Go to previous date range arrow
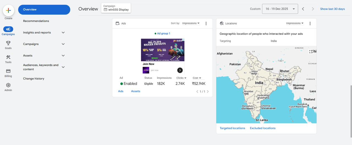The width and height of the screenshot is (352, 145). [303, 9]
